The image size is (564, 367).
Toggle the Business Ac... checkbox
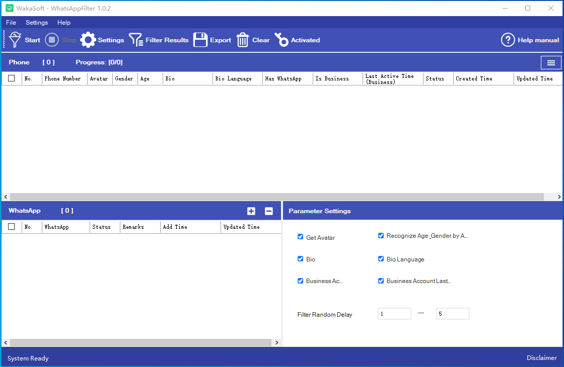point(300,281)
